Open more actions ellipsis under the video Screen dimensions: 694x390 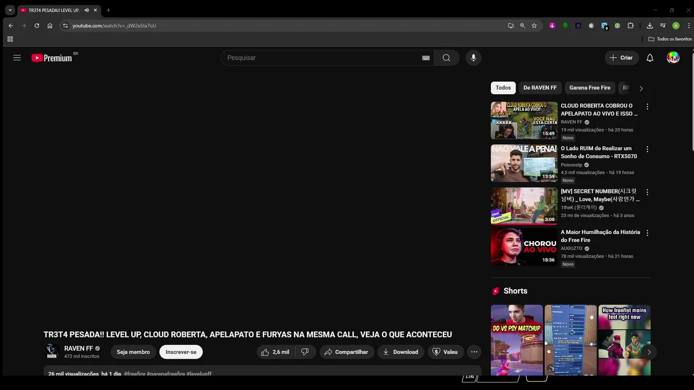coord(474,352)
